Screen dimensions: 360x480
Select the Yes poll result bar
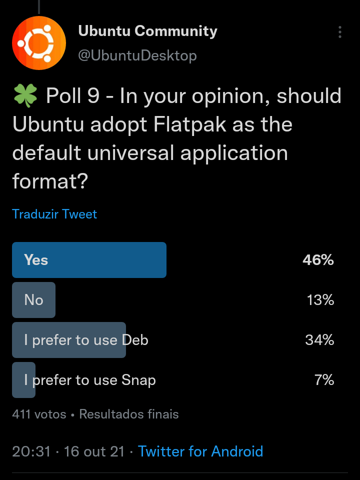(x=89, y=260)
